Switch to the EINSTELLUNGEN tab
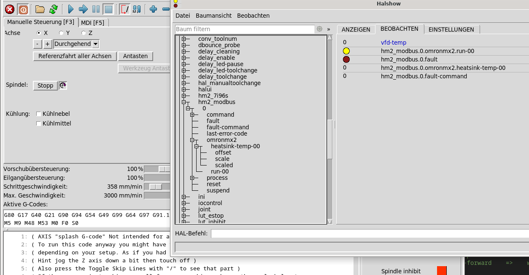529x275 pixels. click(451, 29)
